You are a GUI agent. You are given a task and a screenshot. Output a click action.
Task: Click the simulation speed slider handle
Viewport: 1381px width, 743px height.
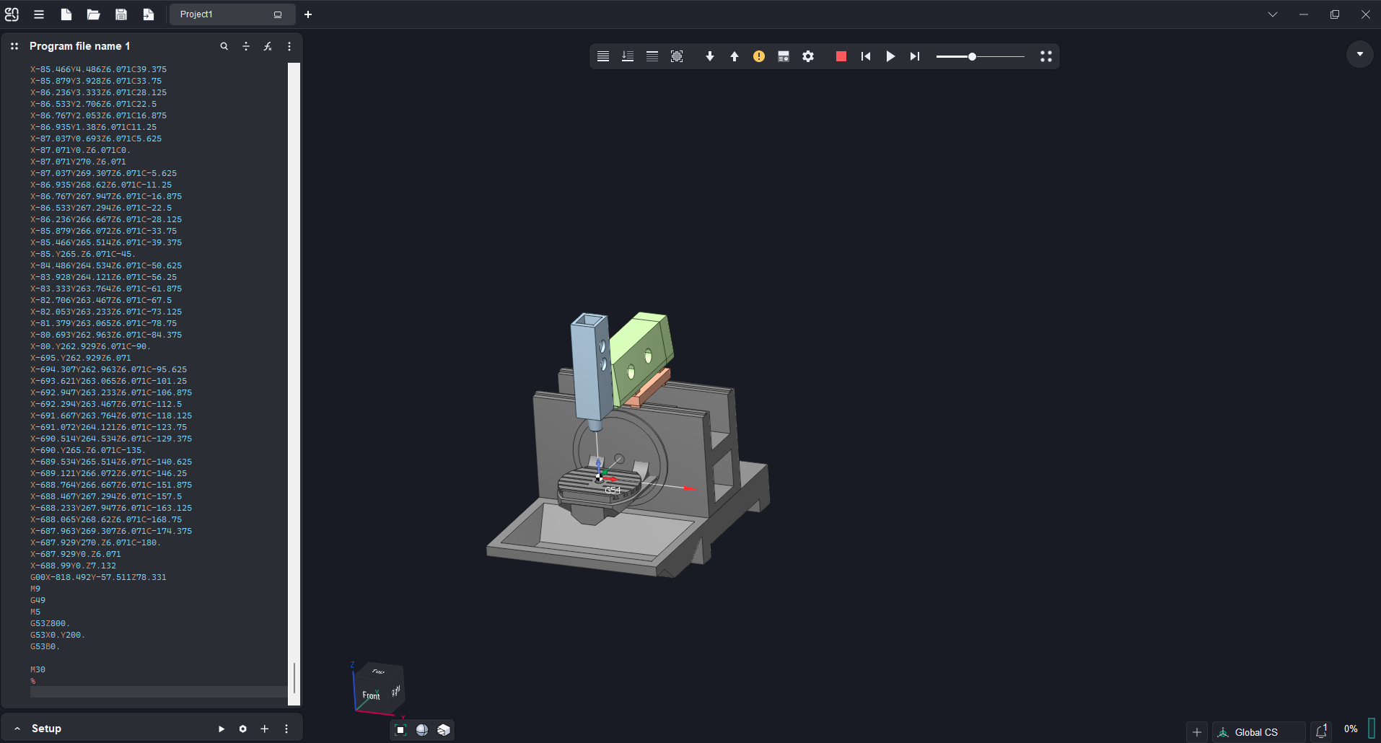972,56
